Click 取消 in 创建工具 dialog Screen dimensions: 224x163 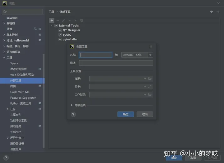[x=145, y=114]
